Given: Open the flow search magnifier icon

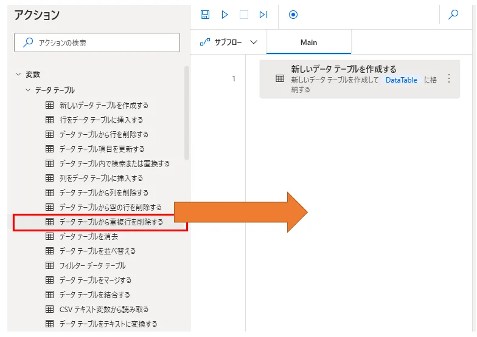Looking at the screenshot, I should point(453,15).
